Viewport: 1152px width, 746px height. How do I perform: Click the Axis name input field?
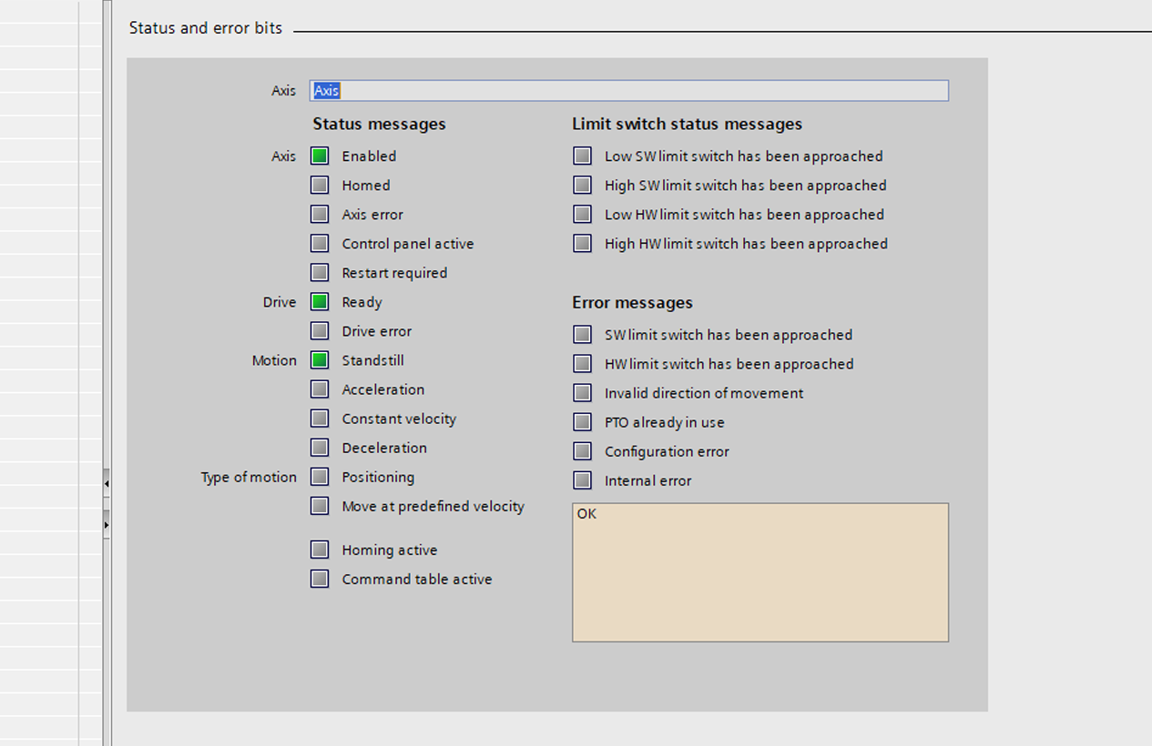(629, 90)
